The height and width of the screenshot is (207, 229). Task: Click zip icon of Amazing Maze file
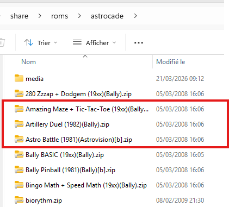pyautogui.click(x=19, y=109)
